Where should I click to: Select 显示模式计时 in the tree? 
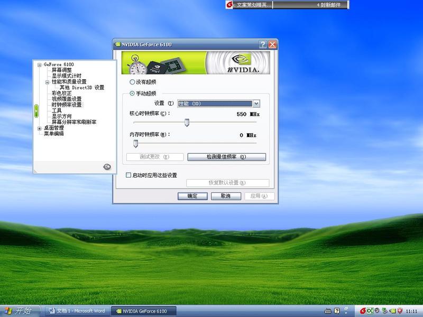click(67, 76)
